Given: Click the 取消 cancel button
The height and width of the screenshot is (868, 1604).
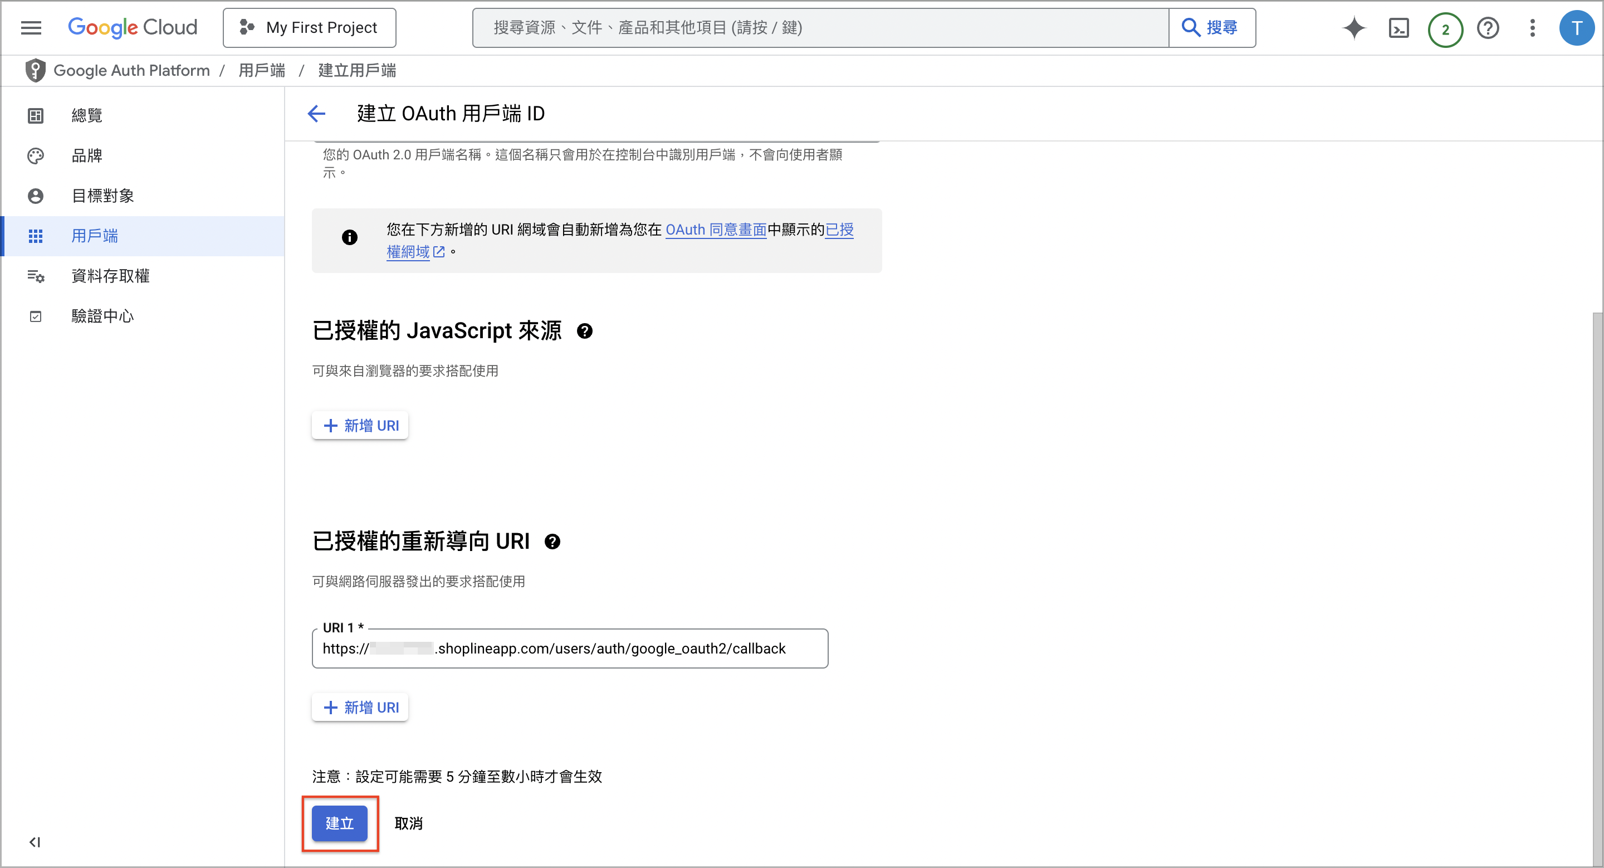Looking at the screenshot, I should (x=408, y=823).
